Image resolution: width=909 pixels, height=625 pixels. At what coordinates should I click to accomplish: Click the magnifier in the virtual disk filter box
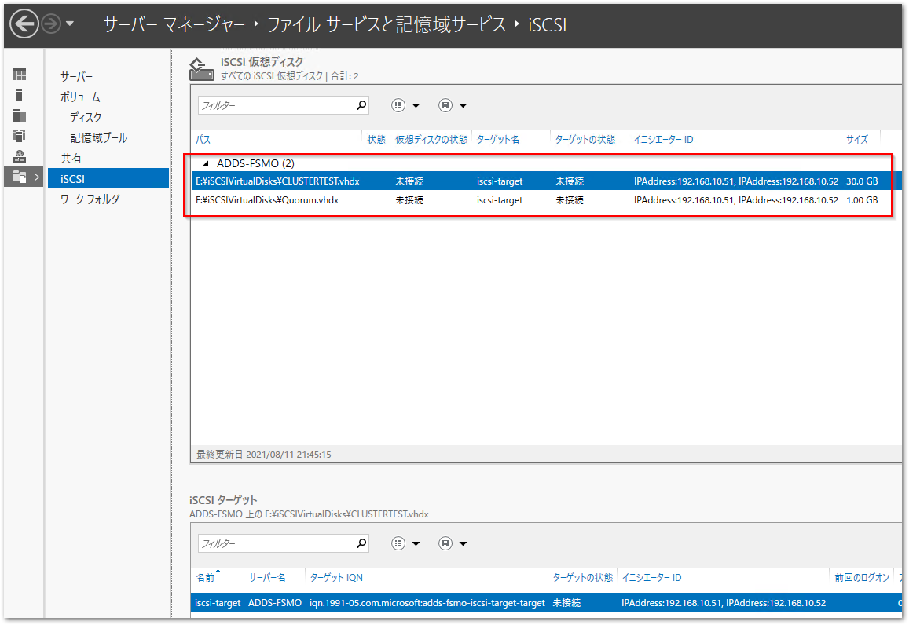(x=361, y=104)
